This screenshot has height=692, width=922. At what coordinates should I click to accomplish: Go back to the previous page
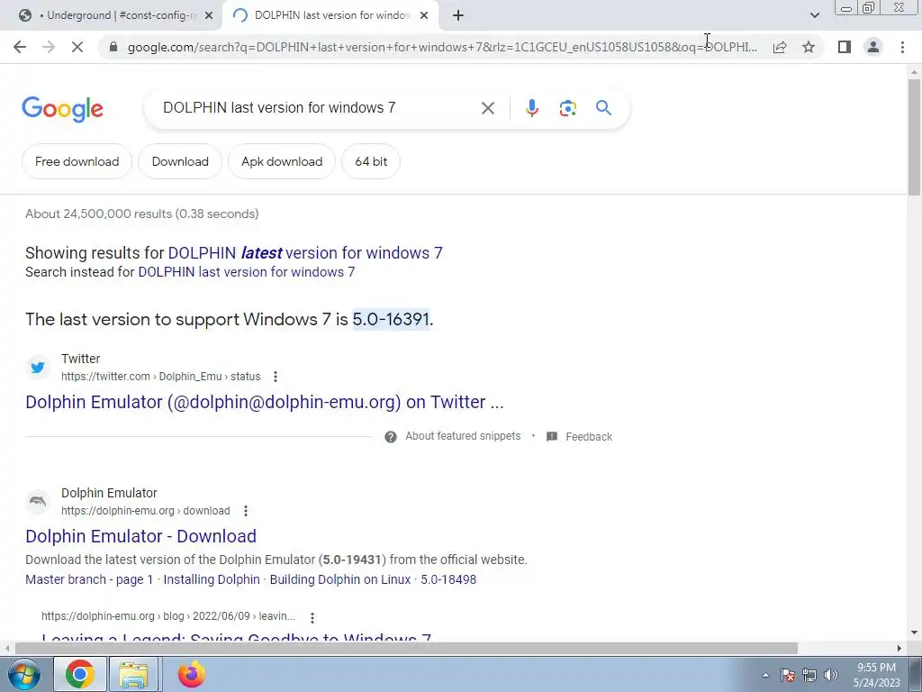coord(20,47)
